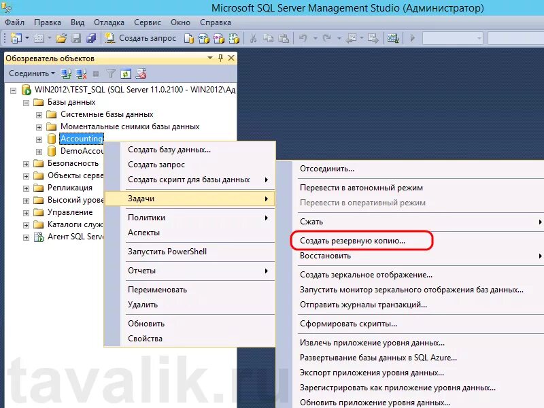Click the Open File folder icon

click(61, 38)
